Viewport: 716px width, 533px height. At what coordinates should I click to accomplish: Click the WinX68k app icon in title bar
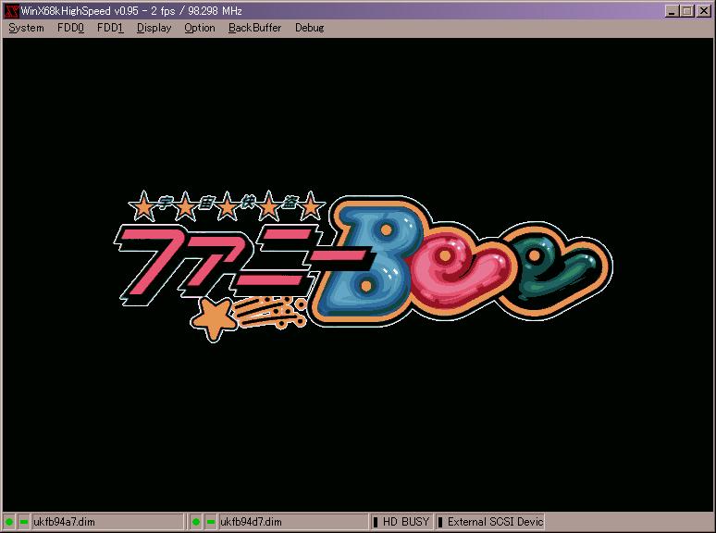point(11,10)
